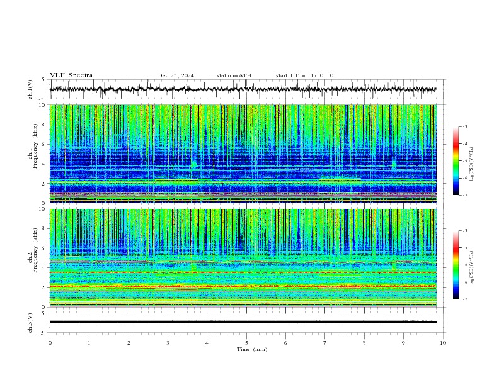Click the upper 'log(PSD)(V²/Hz)' colorbar label
This screenshot has height=385, width=499.
473,164
